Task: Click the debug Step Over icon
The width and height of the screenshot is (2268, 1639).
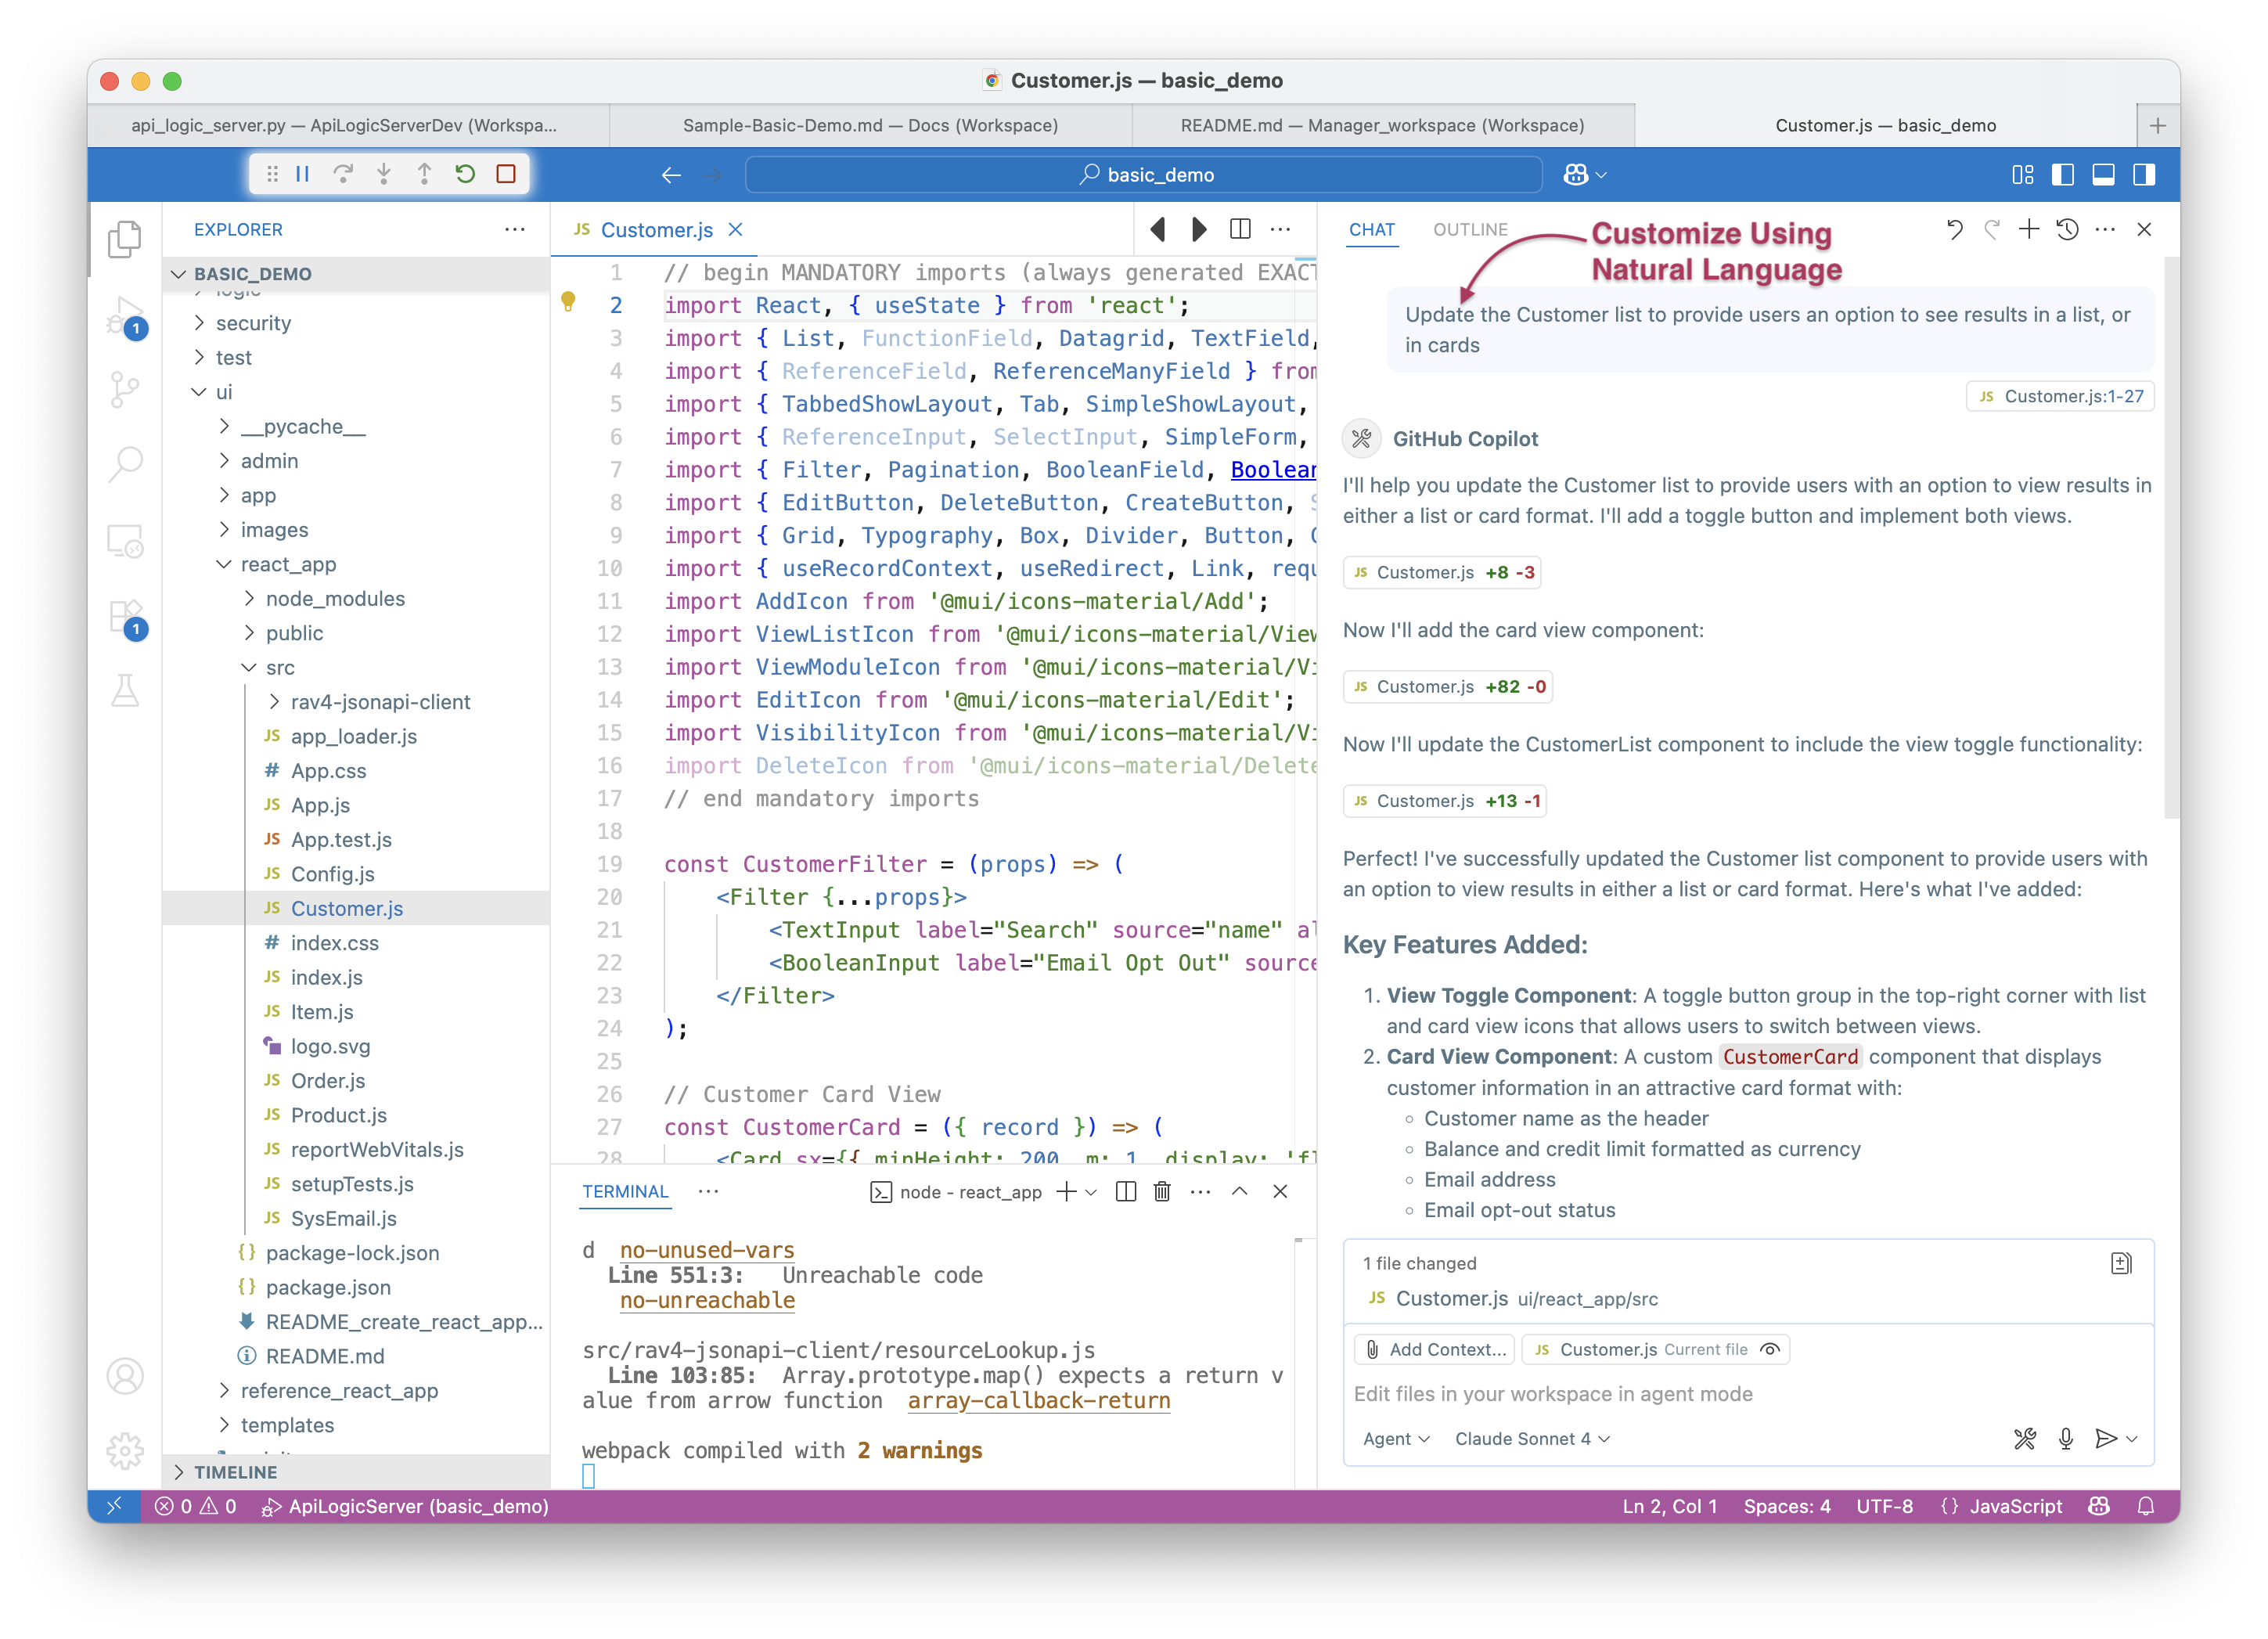Action: tap(343, 174)
